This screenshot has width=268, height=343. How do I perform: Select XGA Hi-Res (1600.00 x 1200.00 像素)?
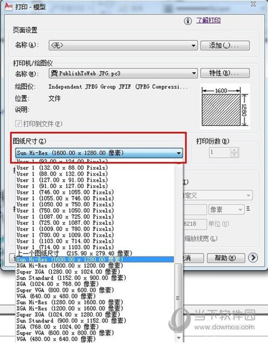click(95, 266)
